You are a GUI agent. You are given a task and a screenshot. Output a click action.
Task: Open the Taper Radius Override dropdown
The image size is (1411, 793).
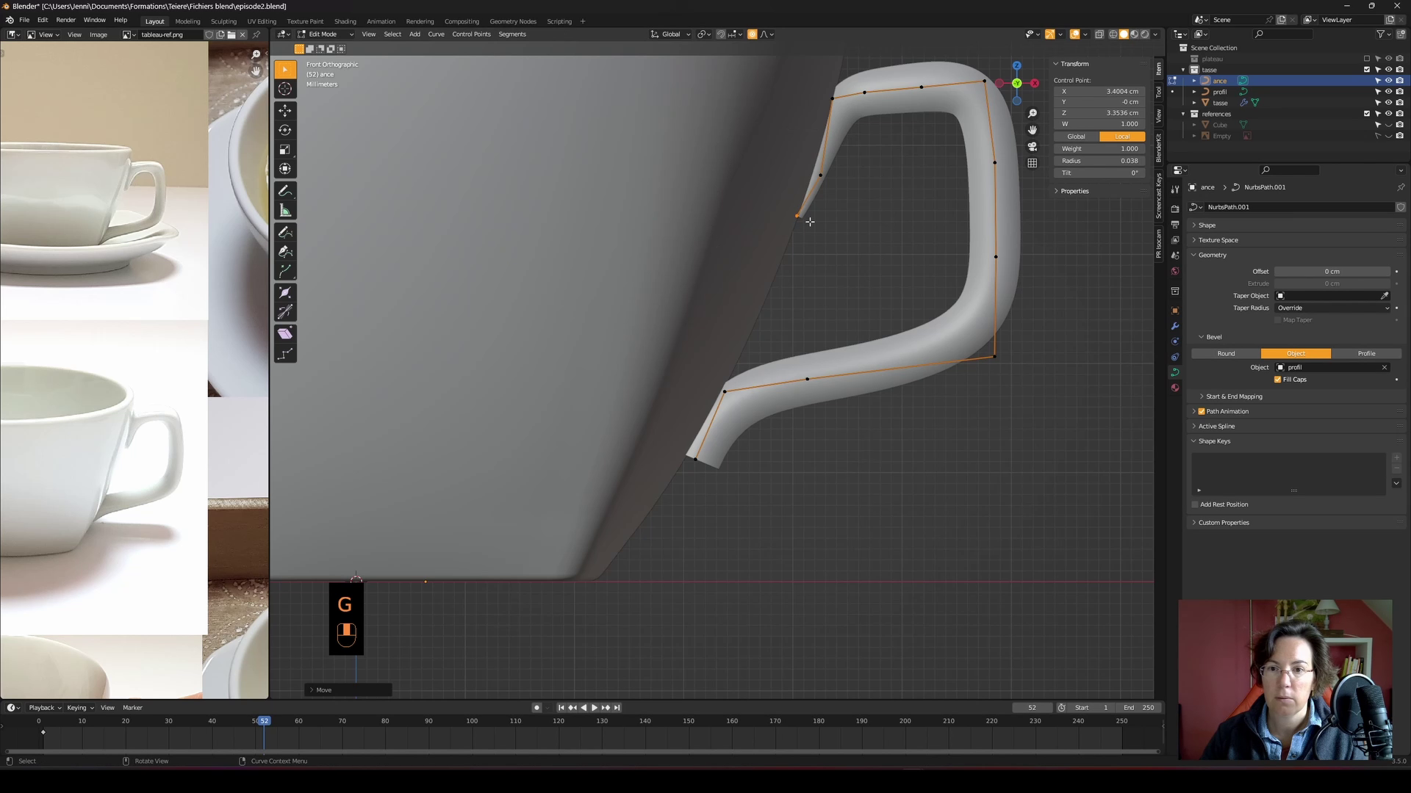click(x=1332, y=308)
